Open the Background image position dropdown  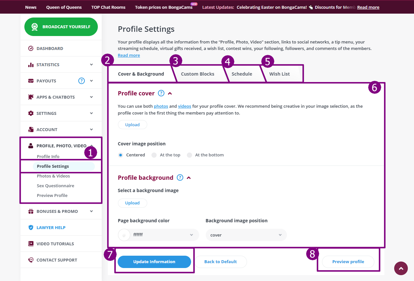pos(246,235)
